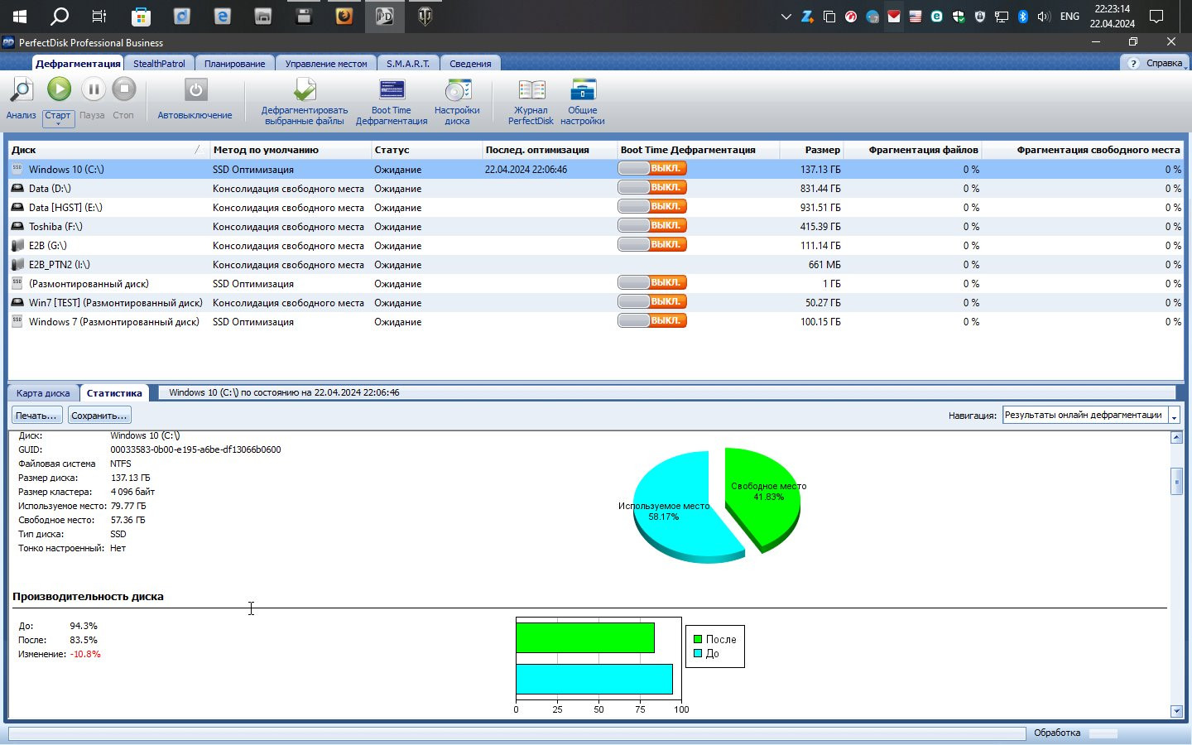1192x745 pixels.
Task: Open Общие настройки toolbar icon
Action: pos(582,90)
